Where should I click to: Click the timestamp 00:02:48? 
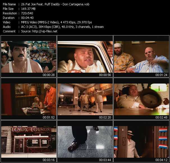[x=161, y=117]
